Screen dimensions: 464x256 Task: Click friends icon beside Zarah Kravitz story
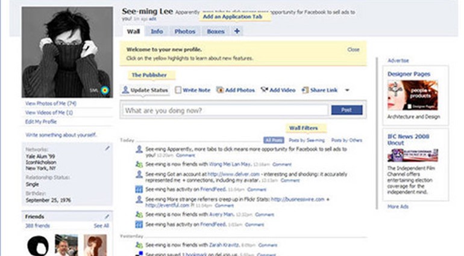[139, 245]
